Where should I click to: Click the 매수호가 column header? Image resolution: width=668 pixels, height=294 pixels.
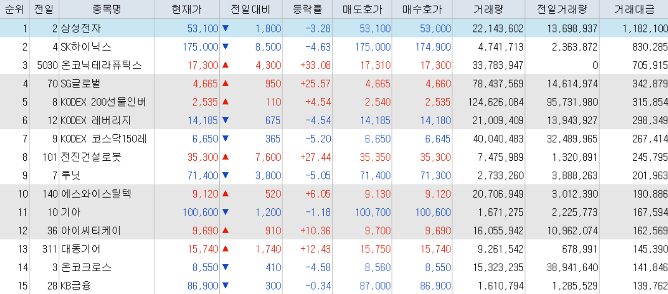[x=422, y=9]
